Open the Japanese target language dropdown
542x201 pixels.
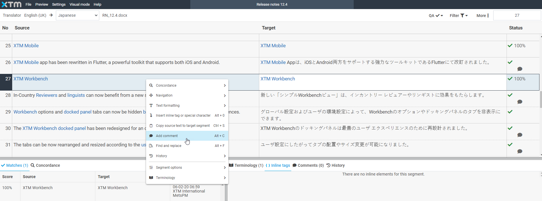point(77,15)
